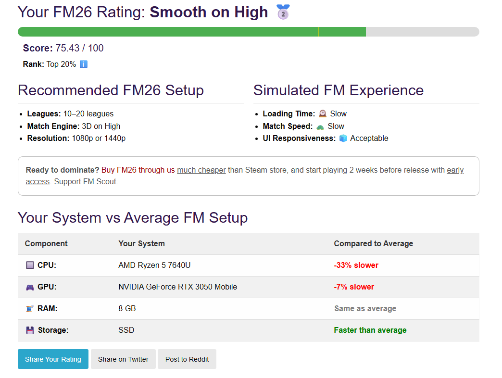Click 'Same as average' RAM comparison
Image resolution: width=502 pixels, height=378 pixels.
[365, 308]
